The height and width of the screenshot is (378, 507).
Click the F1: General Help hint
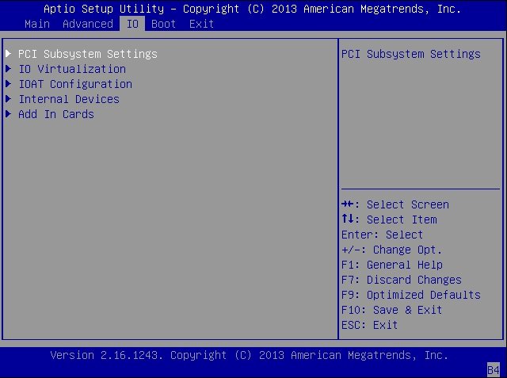point(392,265)
